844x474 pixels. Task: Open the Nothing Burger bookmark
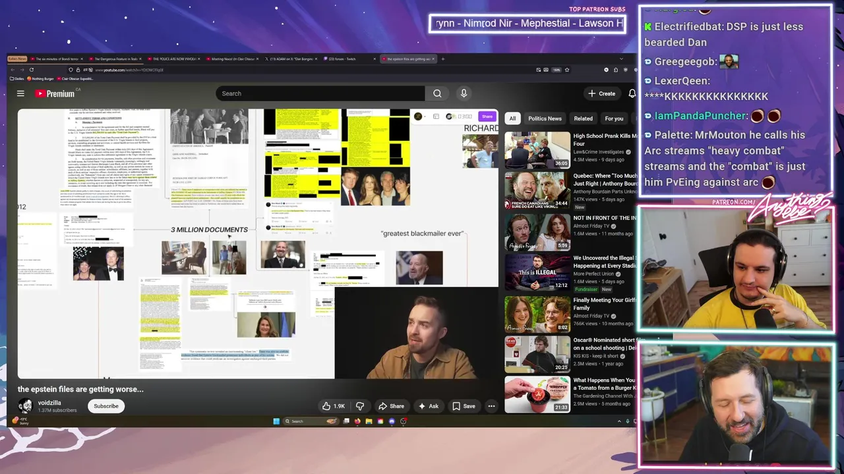(40, 78)
